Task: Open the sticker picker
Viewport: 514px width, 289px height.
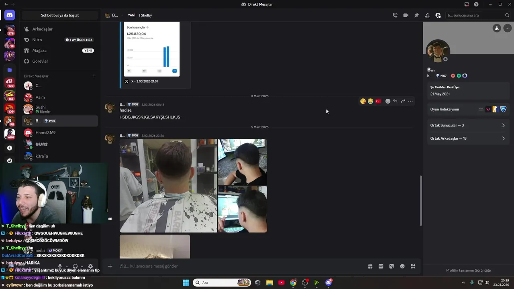Action: point(392,266)
